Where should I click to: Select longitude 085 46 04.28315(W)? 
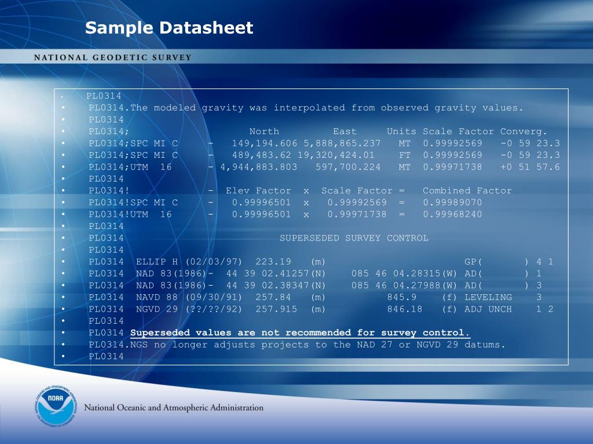[404, 273]
